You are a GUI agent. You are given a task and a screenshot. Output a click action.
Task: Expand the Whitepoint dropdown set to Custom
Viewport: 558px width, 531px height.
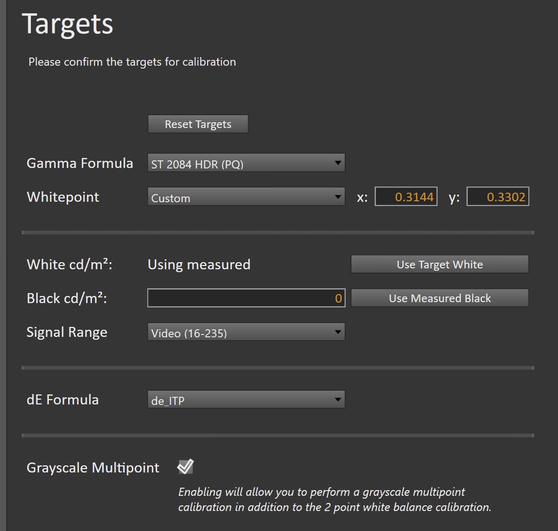click(246, 197)
